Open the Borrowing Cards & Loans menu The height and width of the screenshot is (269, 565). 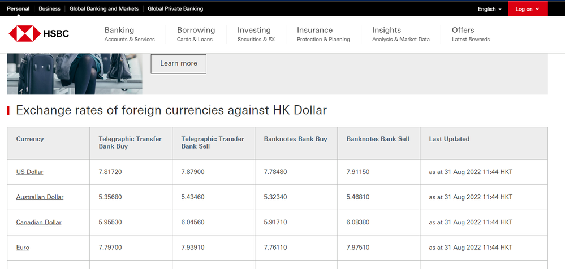pos(196,34)
